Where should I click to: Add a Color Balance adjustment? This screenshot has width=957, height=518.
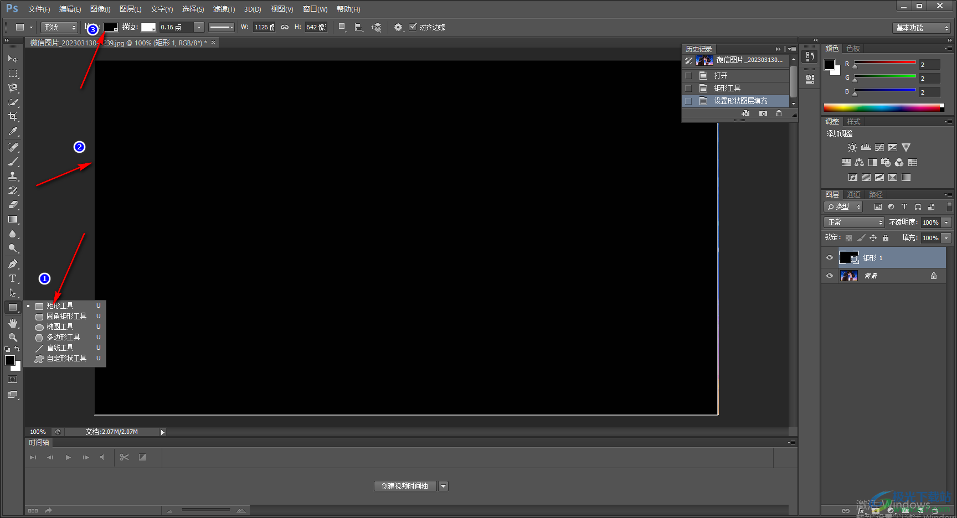pos(859,163)
